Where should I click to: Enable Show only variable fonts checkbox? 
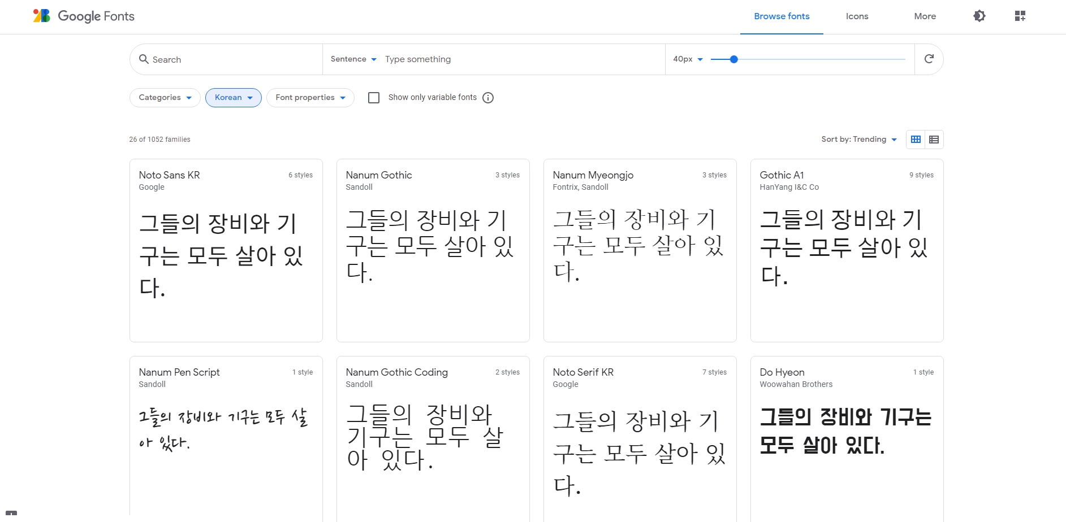point(374,98)
